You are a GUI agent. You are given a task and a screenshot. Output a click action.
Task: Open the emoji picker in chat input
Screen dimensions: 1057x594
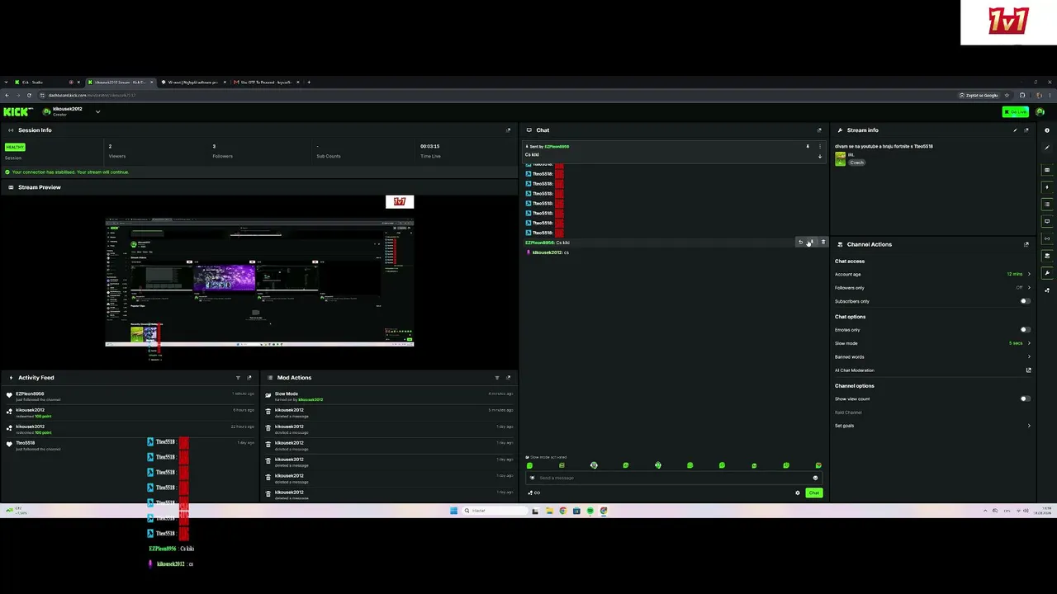[x=815, y=478]
